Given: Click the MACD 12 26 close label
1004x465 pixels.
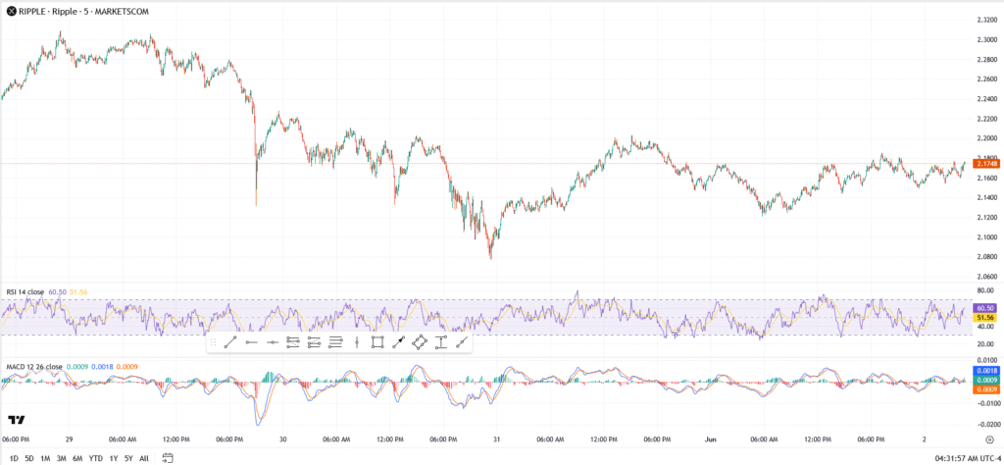Looking at the screenshot, I should (33, 367).
